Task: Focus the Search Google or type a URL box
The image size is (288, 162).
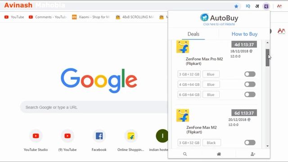Action: (x=94, y=107)
